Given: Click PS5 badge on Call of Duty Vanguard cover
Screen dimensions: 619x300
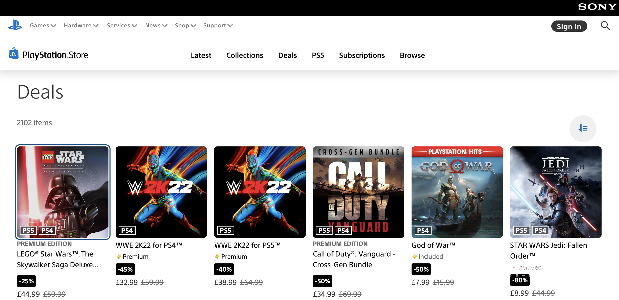Looking at the screenshot, I should [x=324, y=230].
